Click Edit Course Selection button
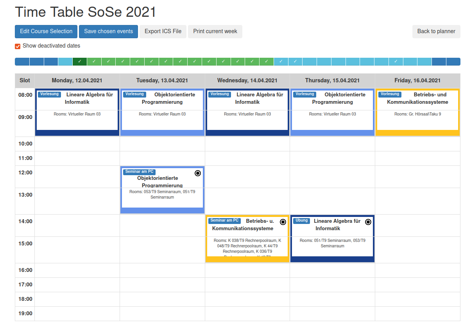 pos(46,32)
